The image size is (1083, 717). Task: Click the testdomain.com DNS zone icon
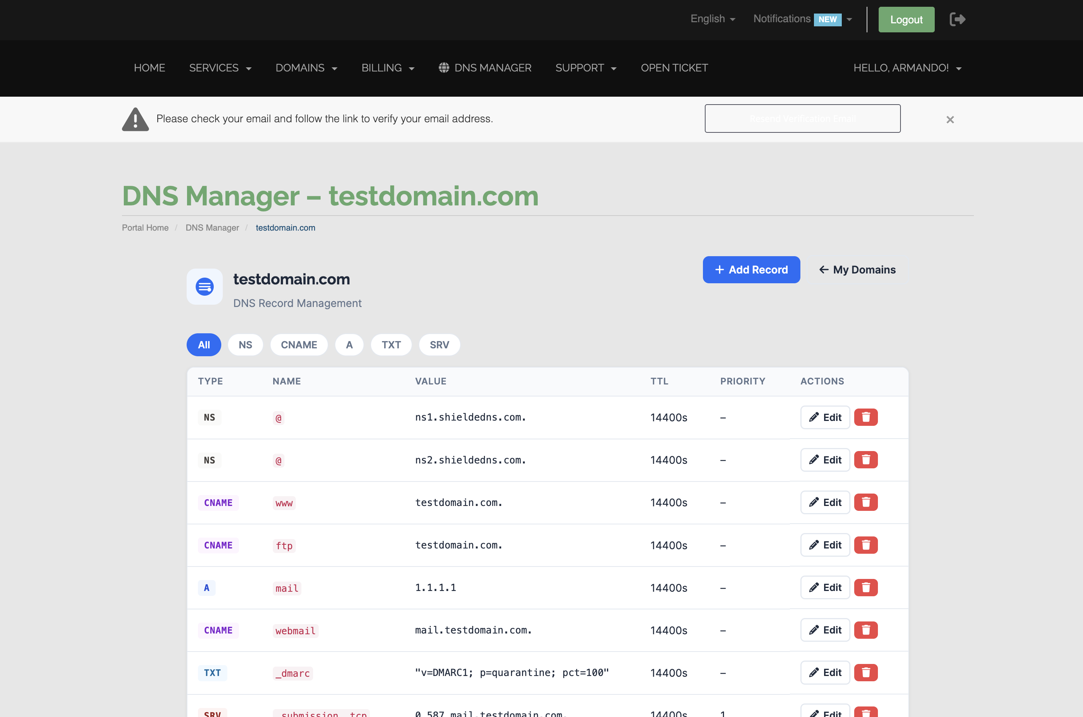click(x=204, y=287)
